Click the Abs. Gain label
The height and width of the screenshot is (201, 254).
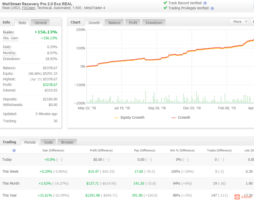click(11, 38)
